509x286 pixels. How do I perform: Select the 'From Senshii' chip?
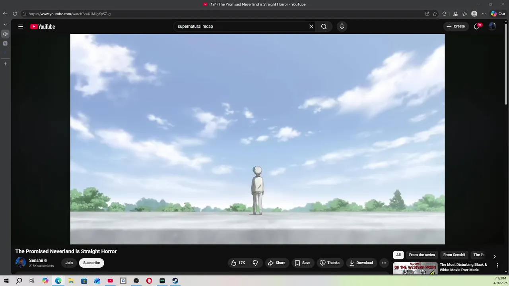(x=454, y=255)
